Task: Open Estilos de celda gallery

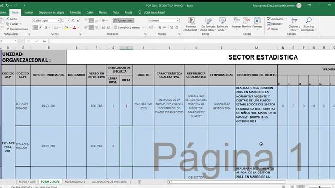Action: pos(222,25)
